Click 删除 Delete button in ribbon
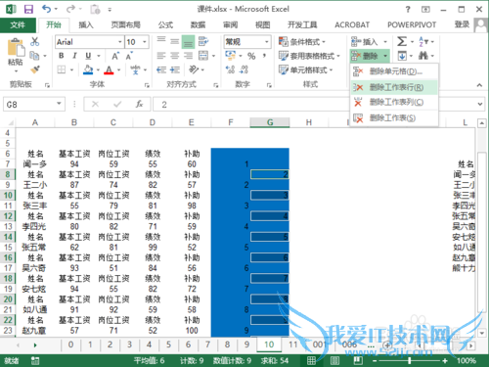This screenshot has width=489, height=367. click(x=370, y=56)
